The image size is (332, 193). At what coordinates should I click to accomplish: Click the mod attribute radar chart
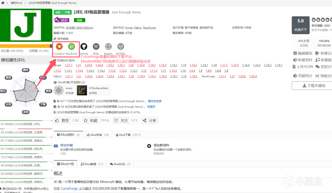[26, 91]
